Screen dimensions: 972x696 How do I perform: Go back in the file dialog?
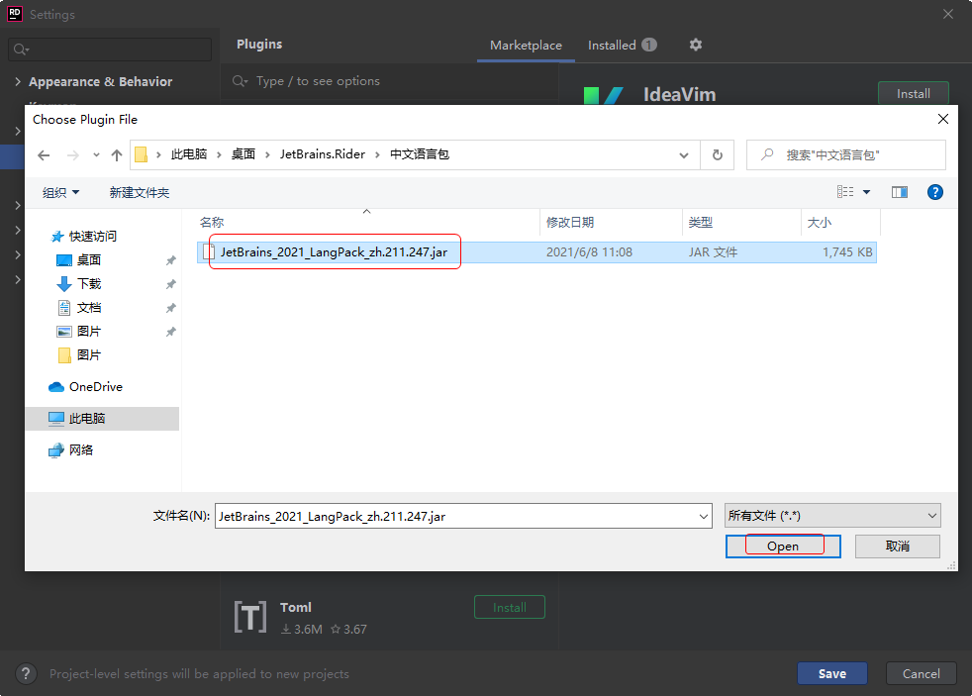click(x=44, y=155)
